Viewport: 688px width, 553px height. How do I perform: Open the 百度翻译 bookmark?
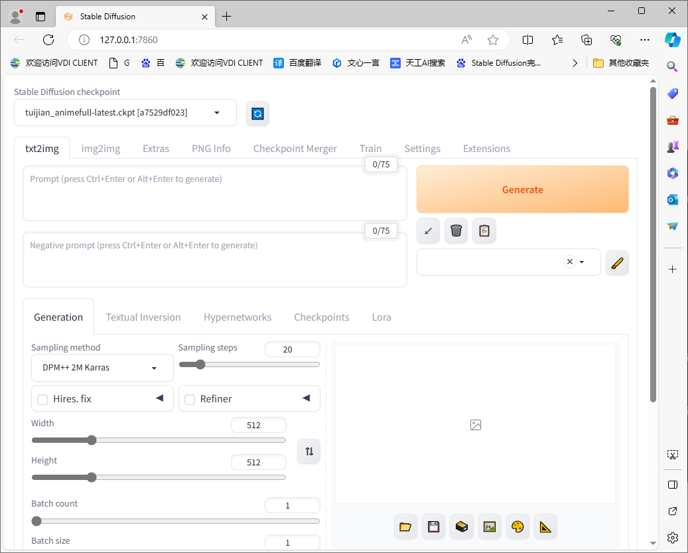click(x=297, y=63)
